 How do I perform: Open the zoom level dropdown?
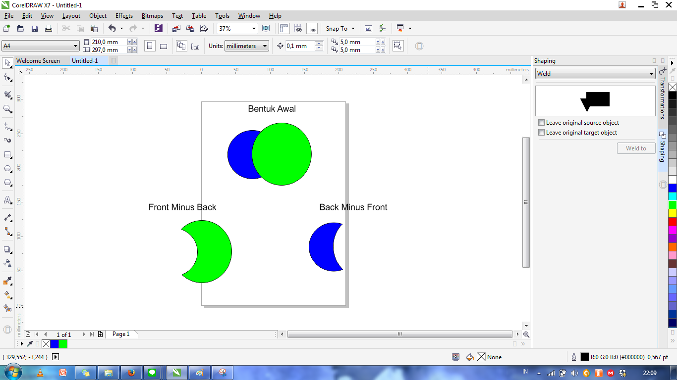click(x=254, y=28)
